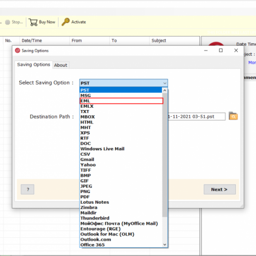Click the From column header

(x=90, y=40)
